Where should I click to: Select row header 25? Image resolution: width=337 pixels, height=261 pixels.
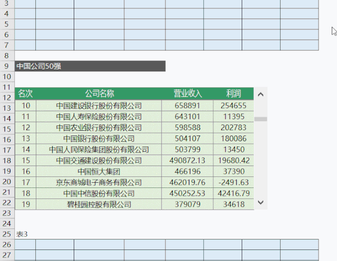coord(7,234)
